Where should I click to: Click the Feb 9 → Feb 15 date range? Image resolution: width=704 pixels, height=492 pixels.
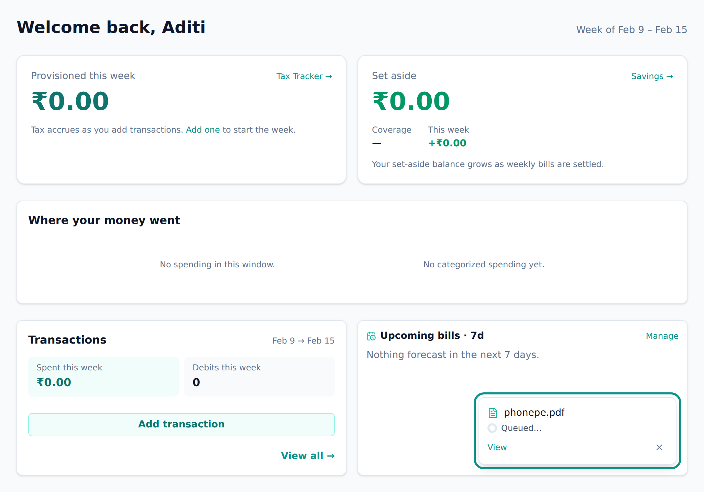tap(304, 341)
